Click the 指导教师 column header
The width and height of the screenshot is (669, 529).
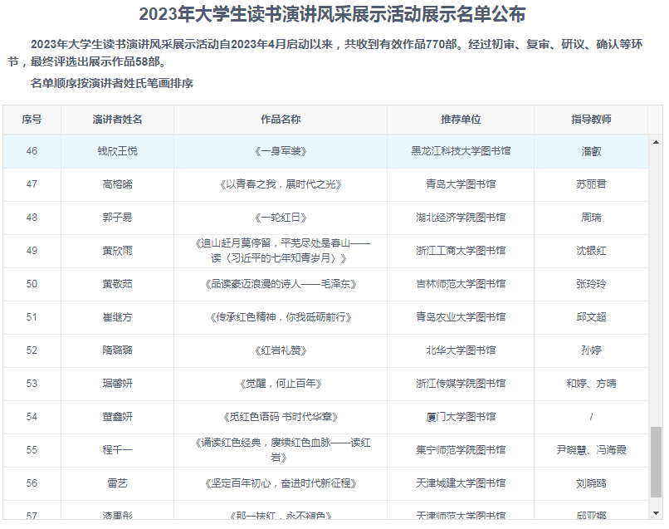tap(591, 120)
